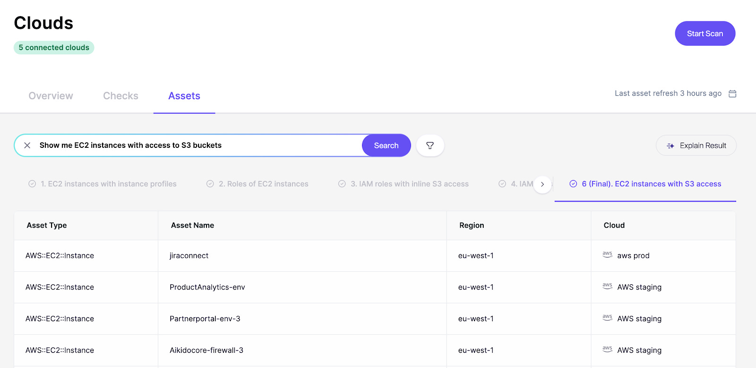Click the calendar icon beside the last asset refresh text

[x=732, y=94]
